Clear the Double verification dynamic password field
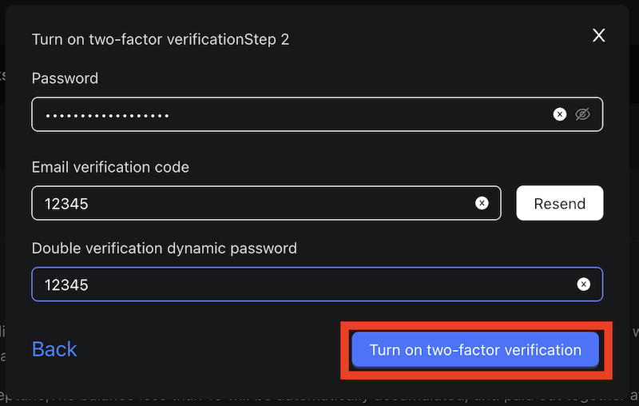The height and width of the screenshot is (406, 639). coord(584,284)
